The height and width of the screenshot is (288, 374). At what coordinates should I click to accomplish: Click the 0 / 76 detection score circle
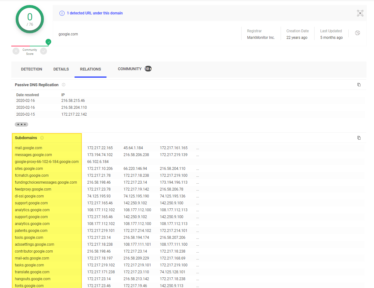coord(30,19)
